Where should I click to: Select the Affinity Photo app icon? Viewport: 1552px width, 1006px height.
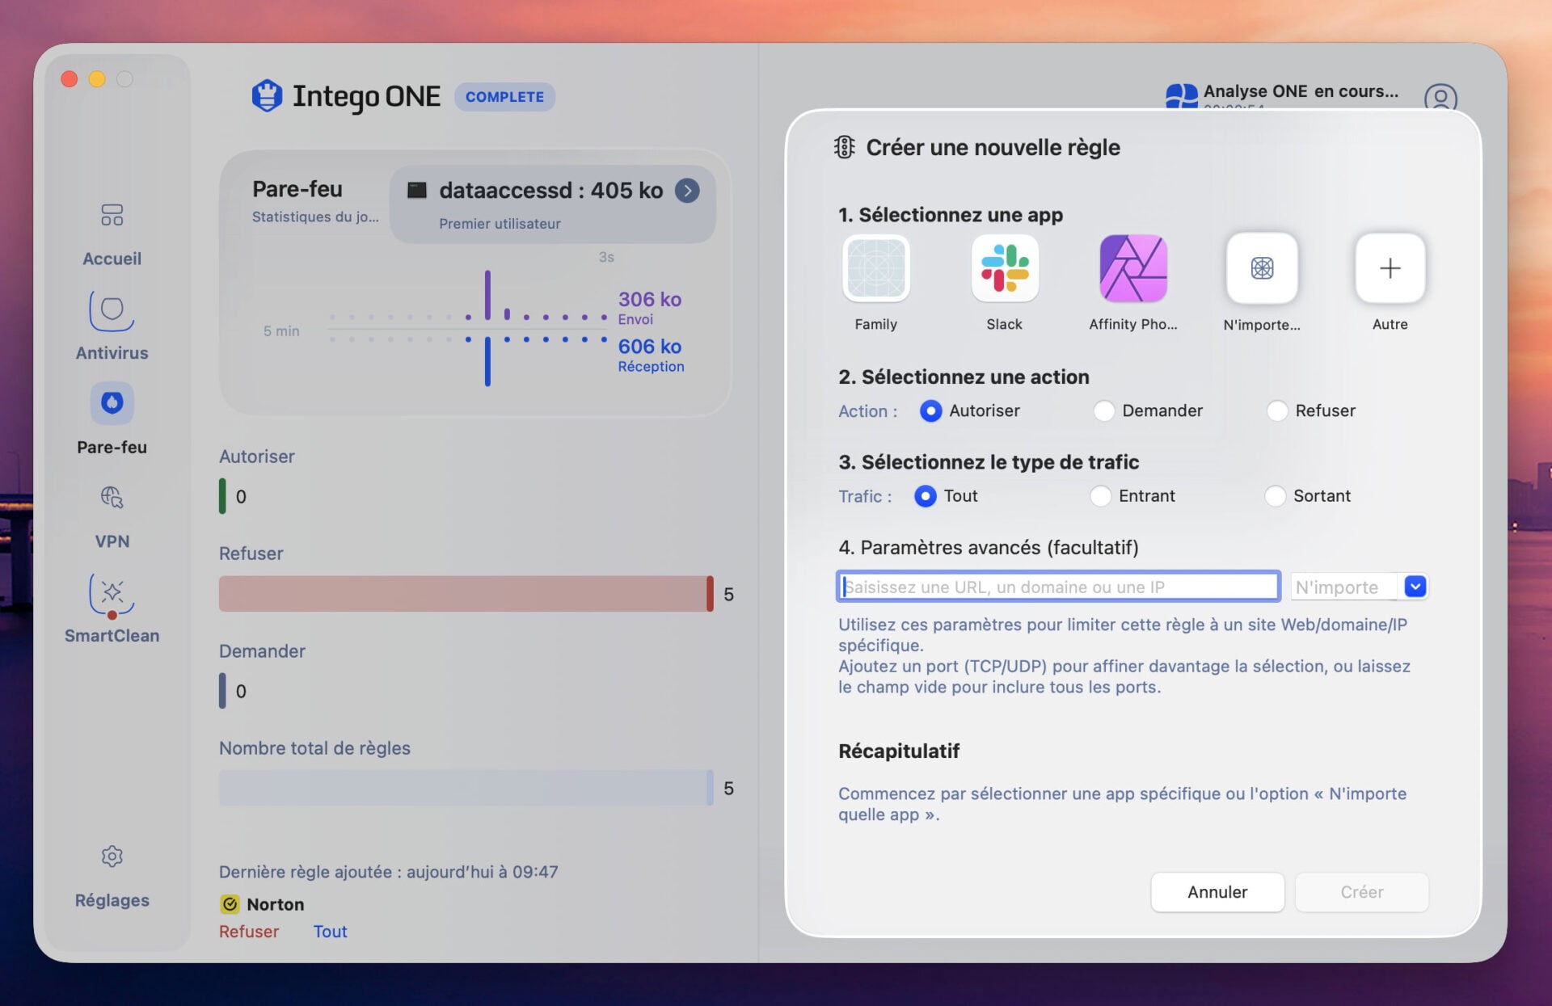(x=1133, y=268)
